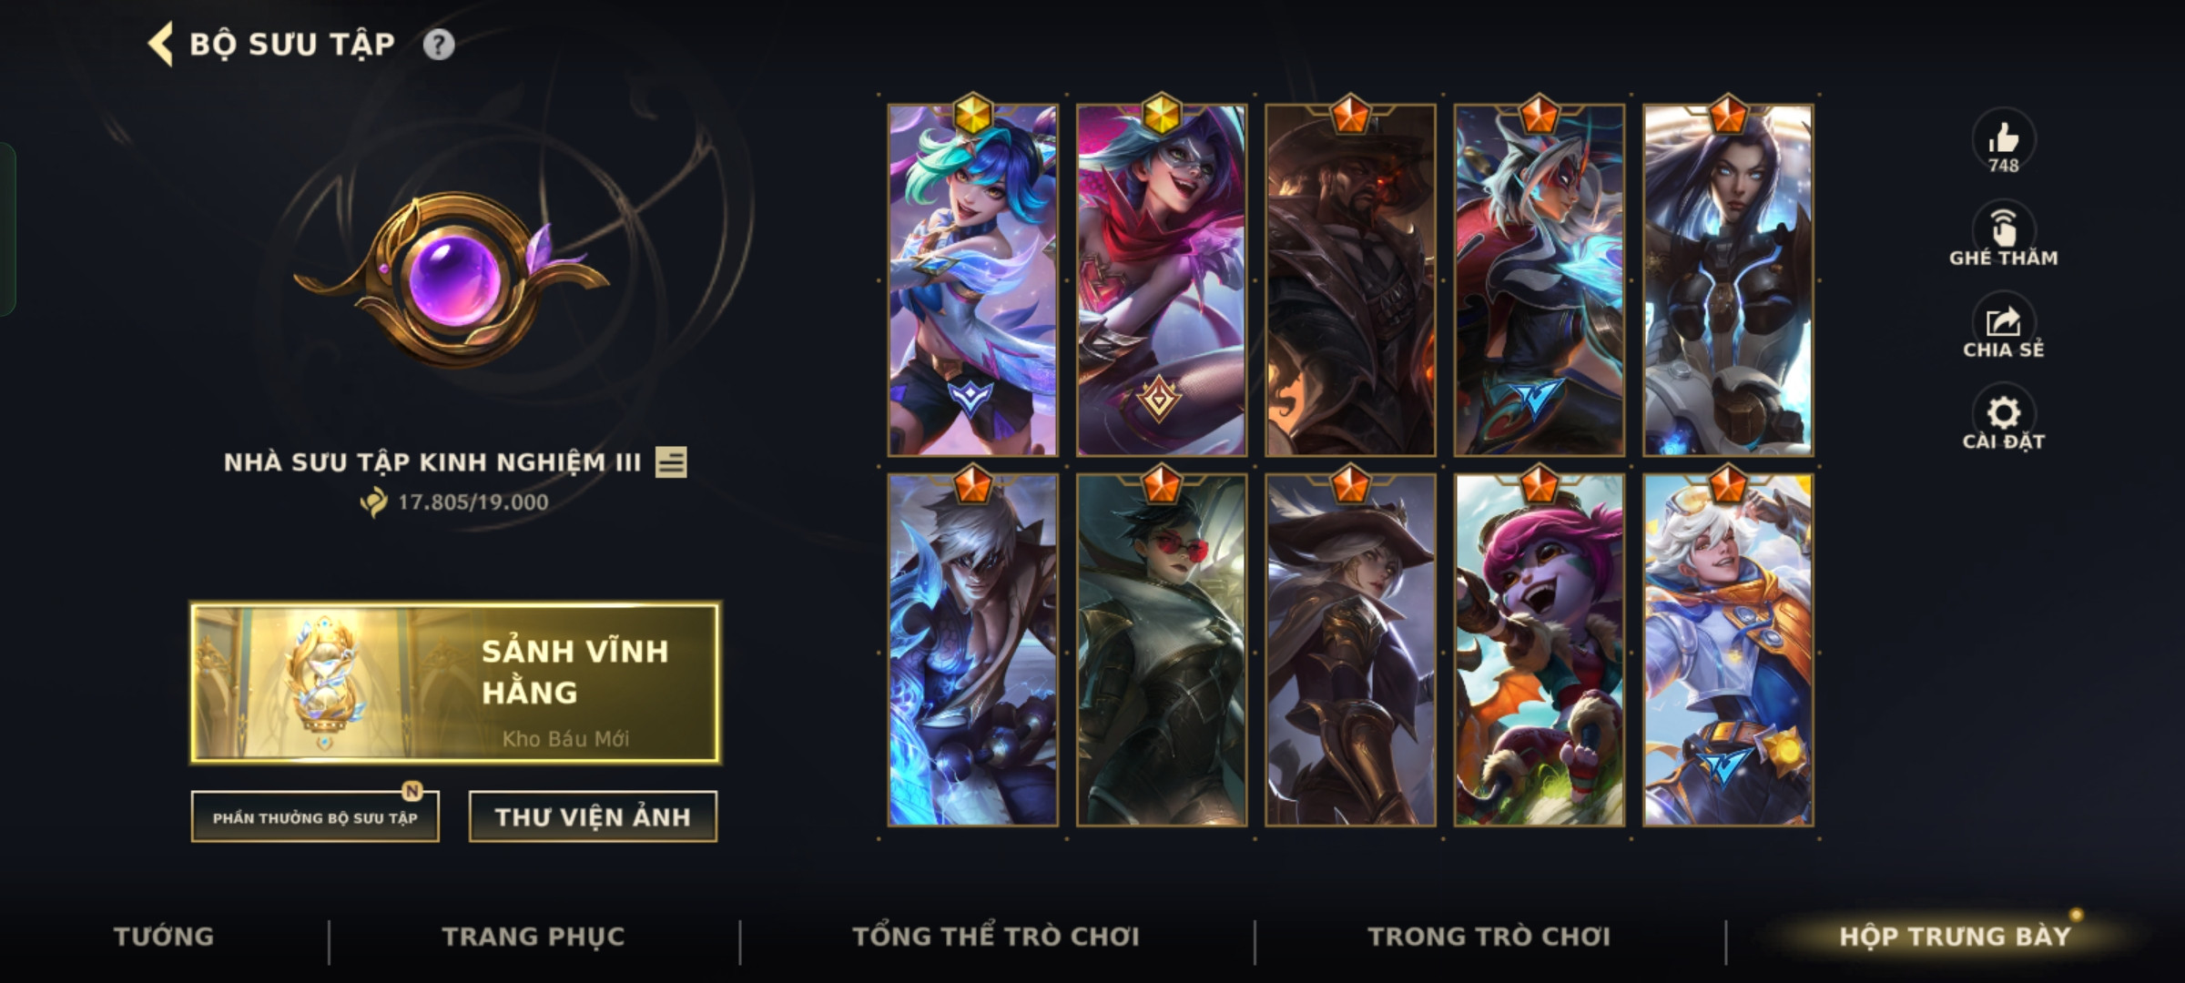The height and width of the screenshot is (983, 2185).
Task: Open the Thư Viện Ảnh gallery
Action: [593, 817]
